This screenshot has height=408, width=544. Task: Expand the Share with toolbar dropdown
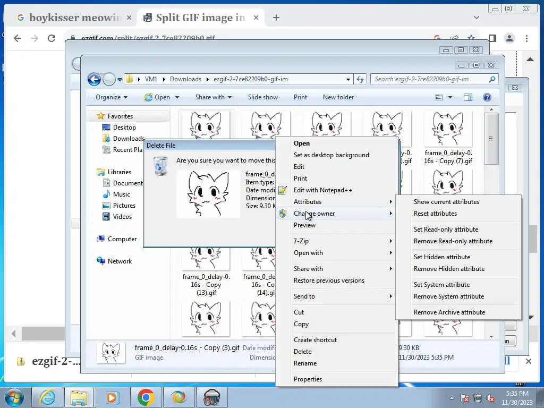click(x=214, y=97)
